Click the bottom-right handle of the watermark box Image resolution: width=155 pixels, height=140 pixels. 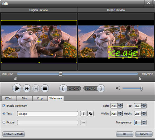coord(137,58)
